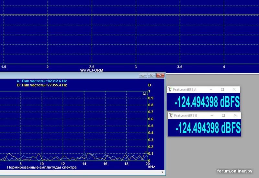Click the 0.9 value on spectrum amplitude axis
The height and width of the screenshot is (178, 259).
coord(151,98)
